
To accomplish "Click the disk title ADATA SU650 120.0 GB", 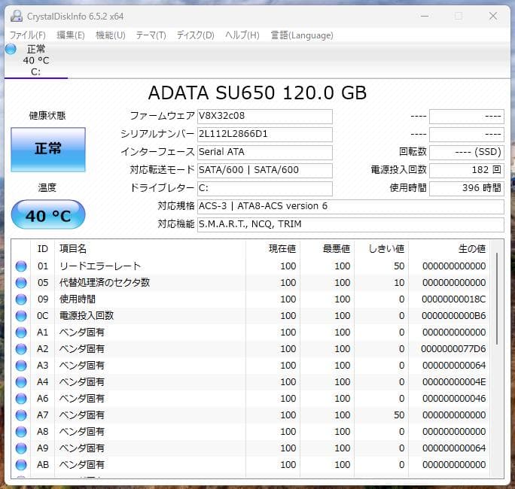I will 257,93.
